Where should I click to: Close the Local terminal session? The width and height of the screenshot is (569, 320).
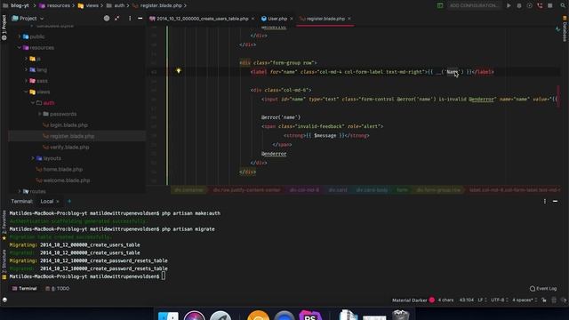click(x=57, y=202)
